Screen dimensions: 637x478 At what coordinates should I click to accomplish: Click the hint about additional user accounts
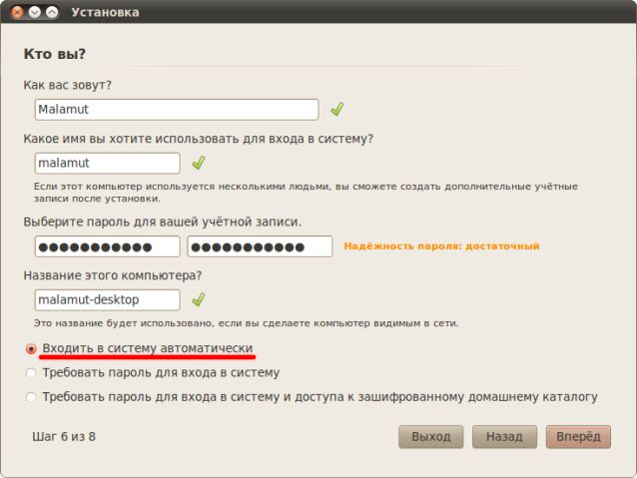pyautogui.click(x=306, y=193)
